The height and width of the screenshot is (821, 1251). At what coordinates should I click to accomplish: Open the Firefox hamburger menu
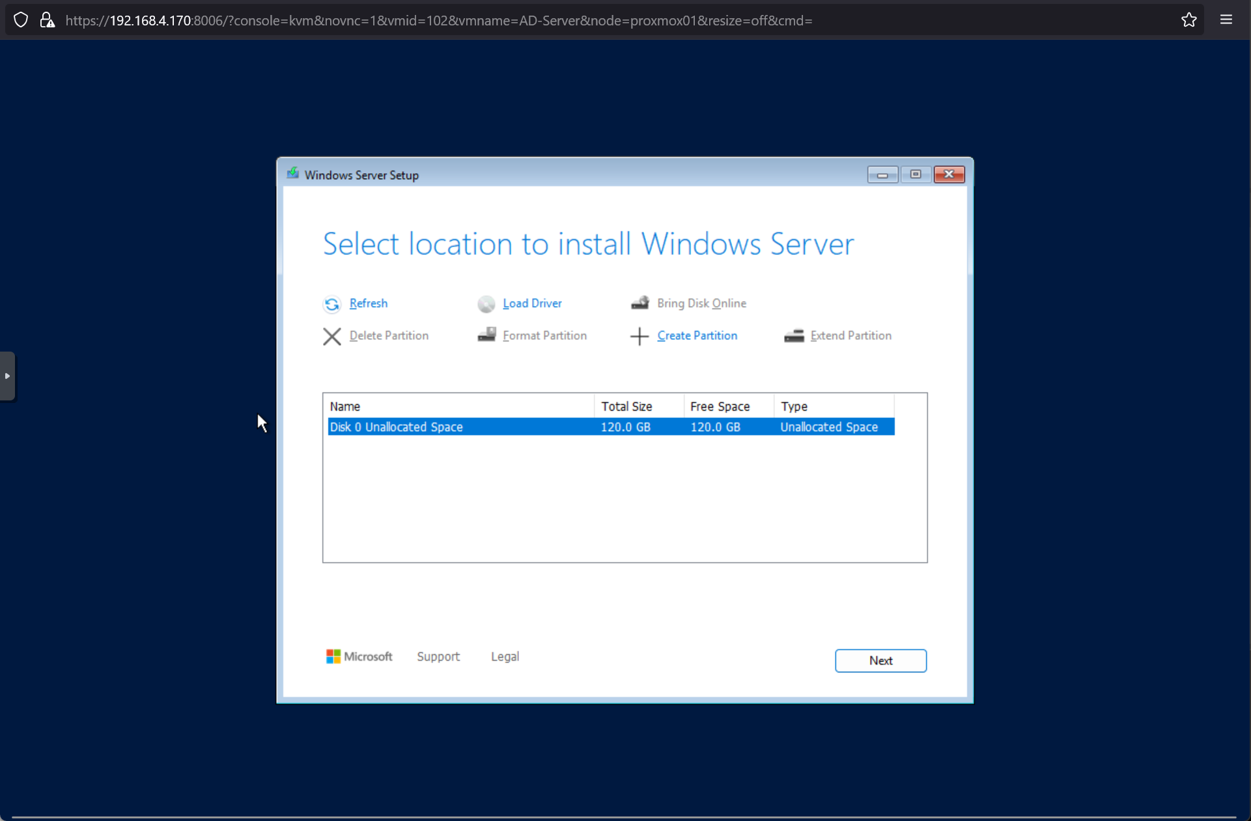(x=1226, y=20)
